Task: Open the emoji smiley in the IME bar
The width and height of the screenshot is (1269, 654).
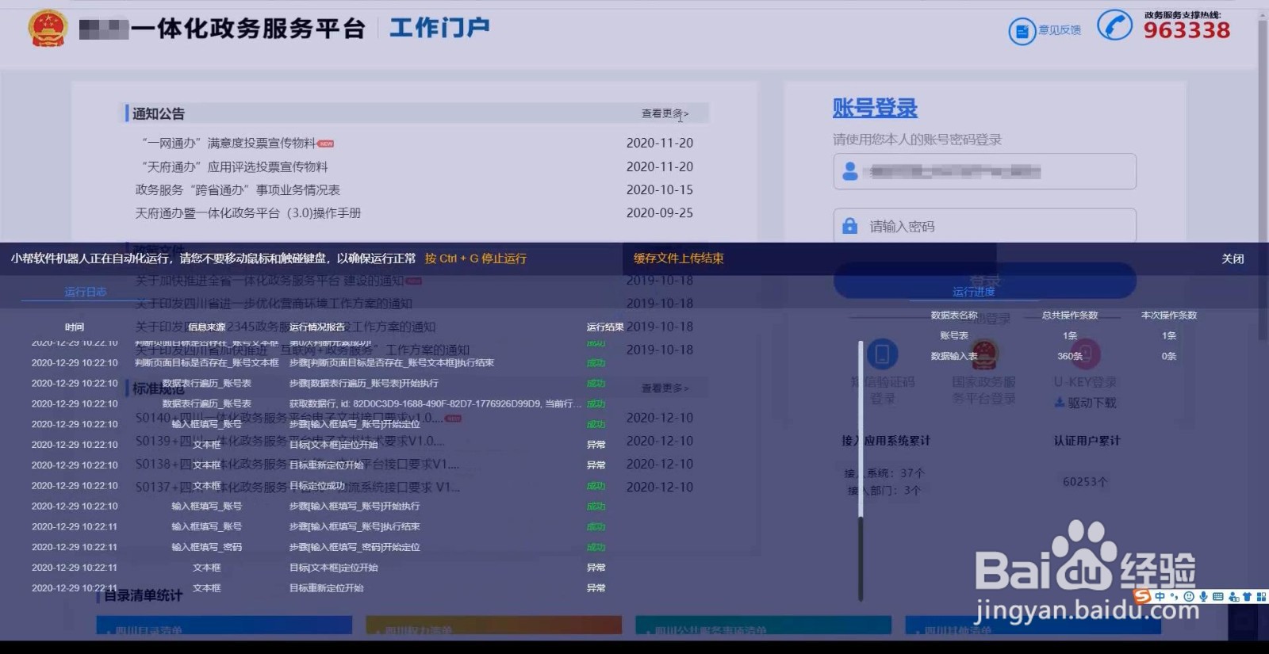Action: (1189, 597)
